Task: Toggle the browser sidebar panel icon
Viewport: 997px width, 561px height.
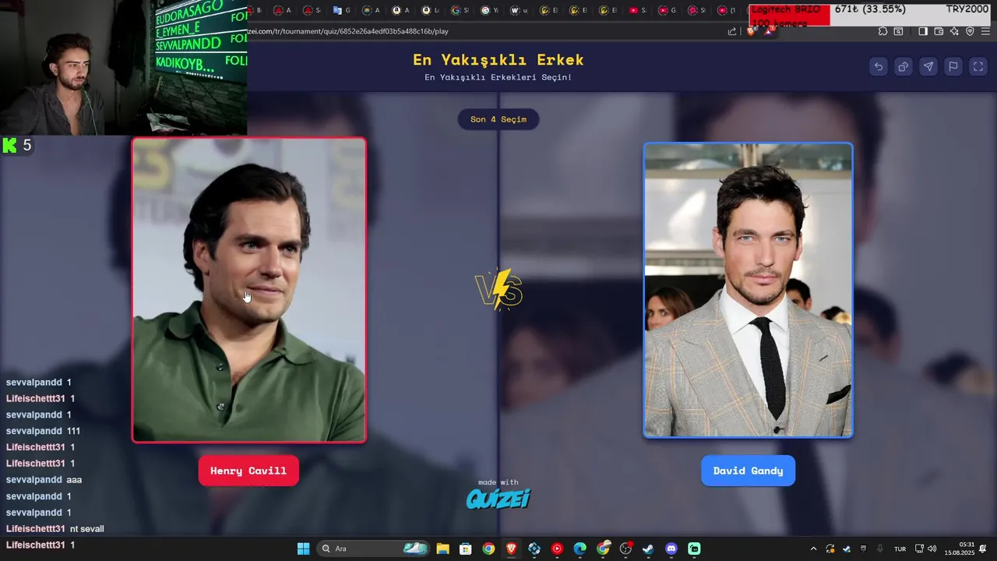Action: (x=923, y=31)
